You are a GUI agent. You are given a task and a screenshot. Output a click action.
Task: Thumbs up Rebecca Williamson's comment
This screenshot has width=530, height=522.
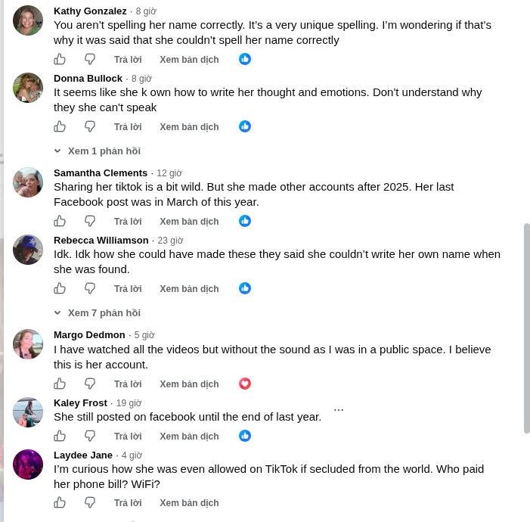pos(60,288)
